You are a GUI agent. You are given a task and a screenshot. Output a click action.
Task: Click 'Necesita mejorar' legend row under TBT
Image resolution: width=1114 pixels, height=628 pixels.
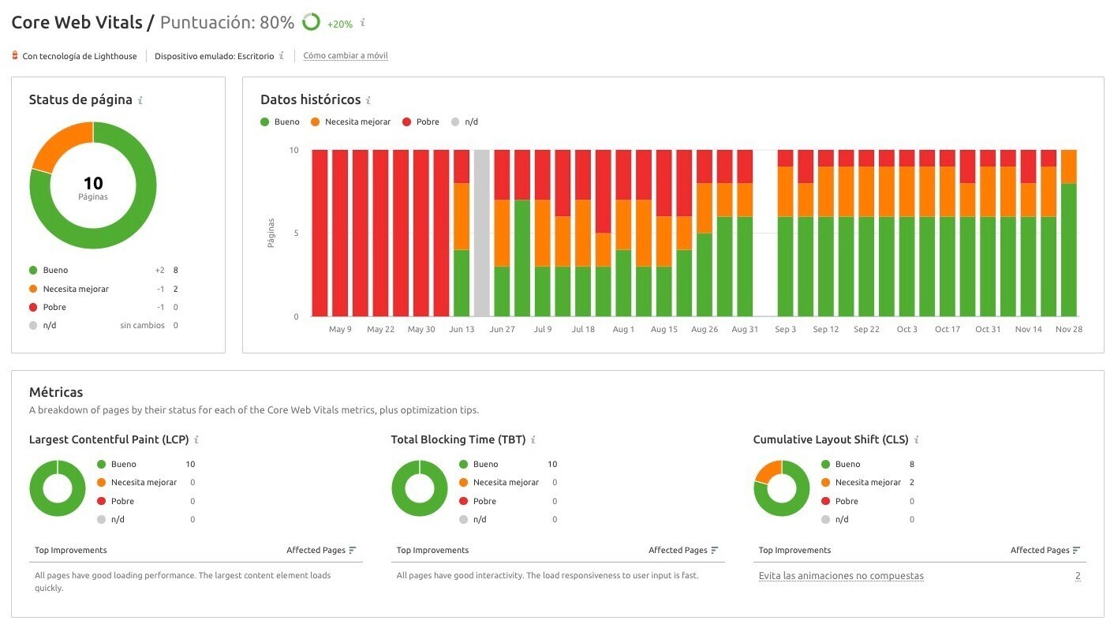pyautogui.click(x=508, y=482)
